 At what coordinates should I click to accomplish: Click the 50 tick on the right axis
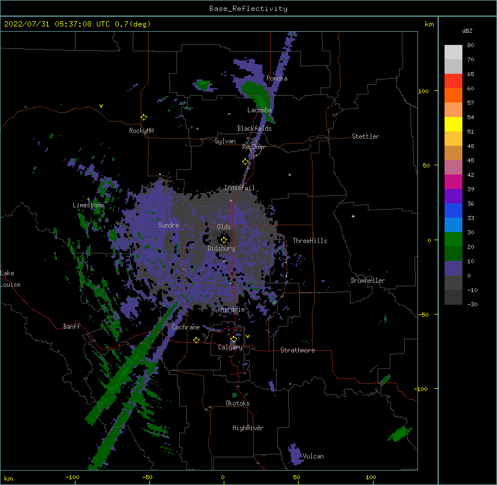click(x=426, y=165)
